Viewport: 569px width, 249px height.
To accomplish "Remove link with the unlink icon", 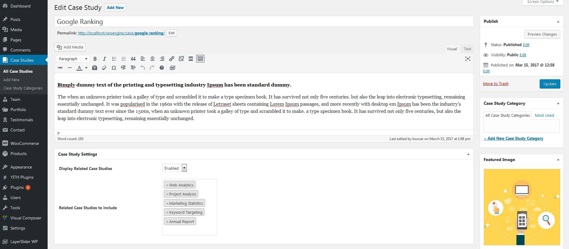I will point(181,59).
